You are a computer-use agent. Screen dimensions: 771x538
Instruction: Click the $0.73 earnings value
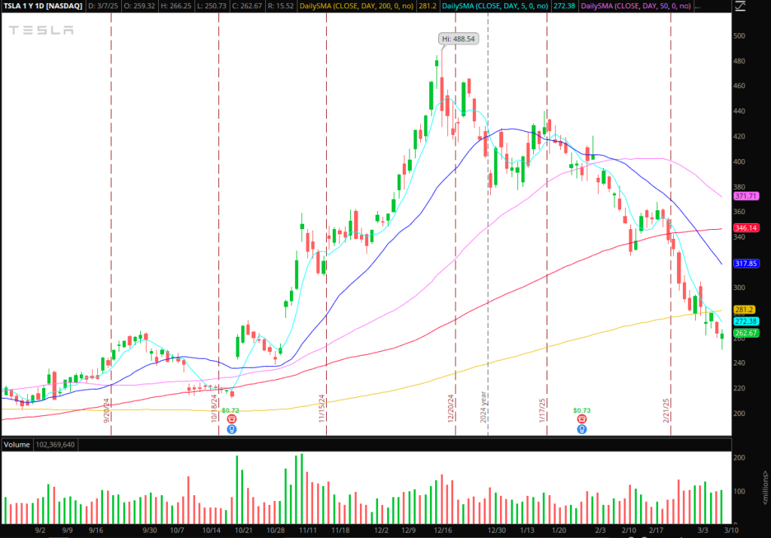582,410
